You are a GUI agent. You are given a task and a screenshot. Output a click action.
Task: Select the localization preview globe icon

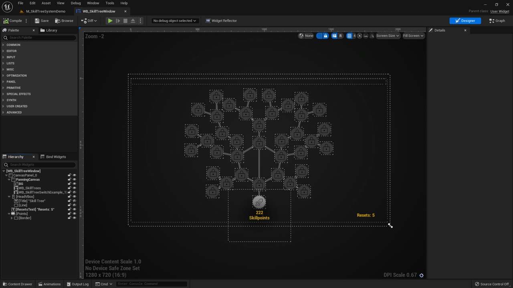[x=301, y=36]
